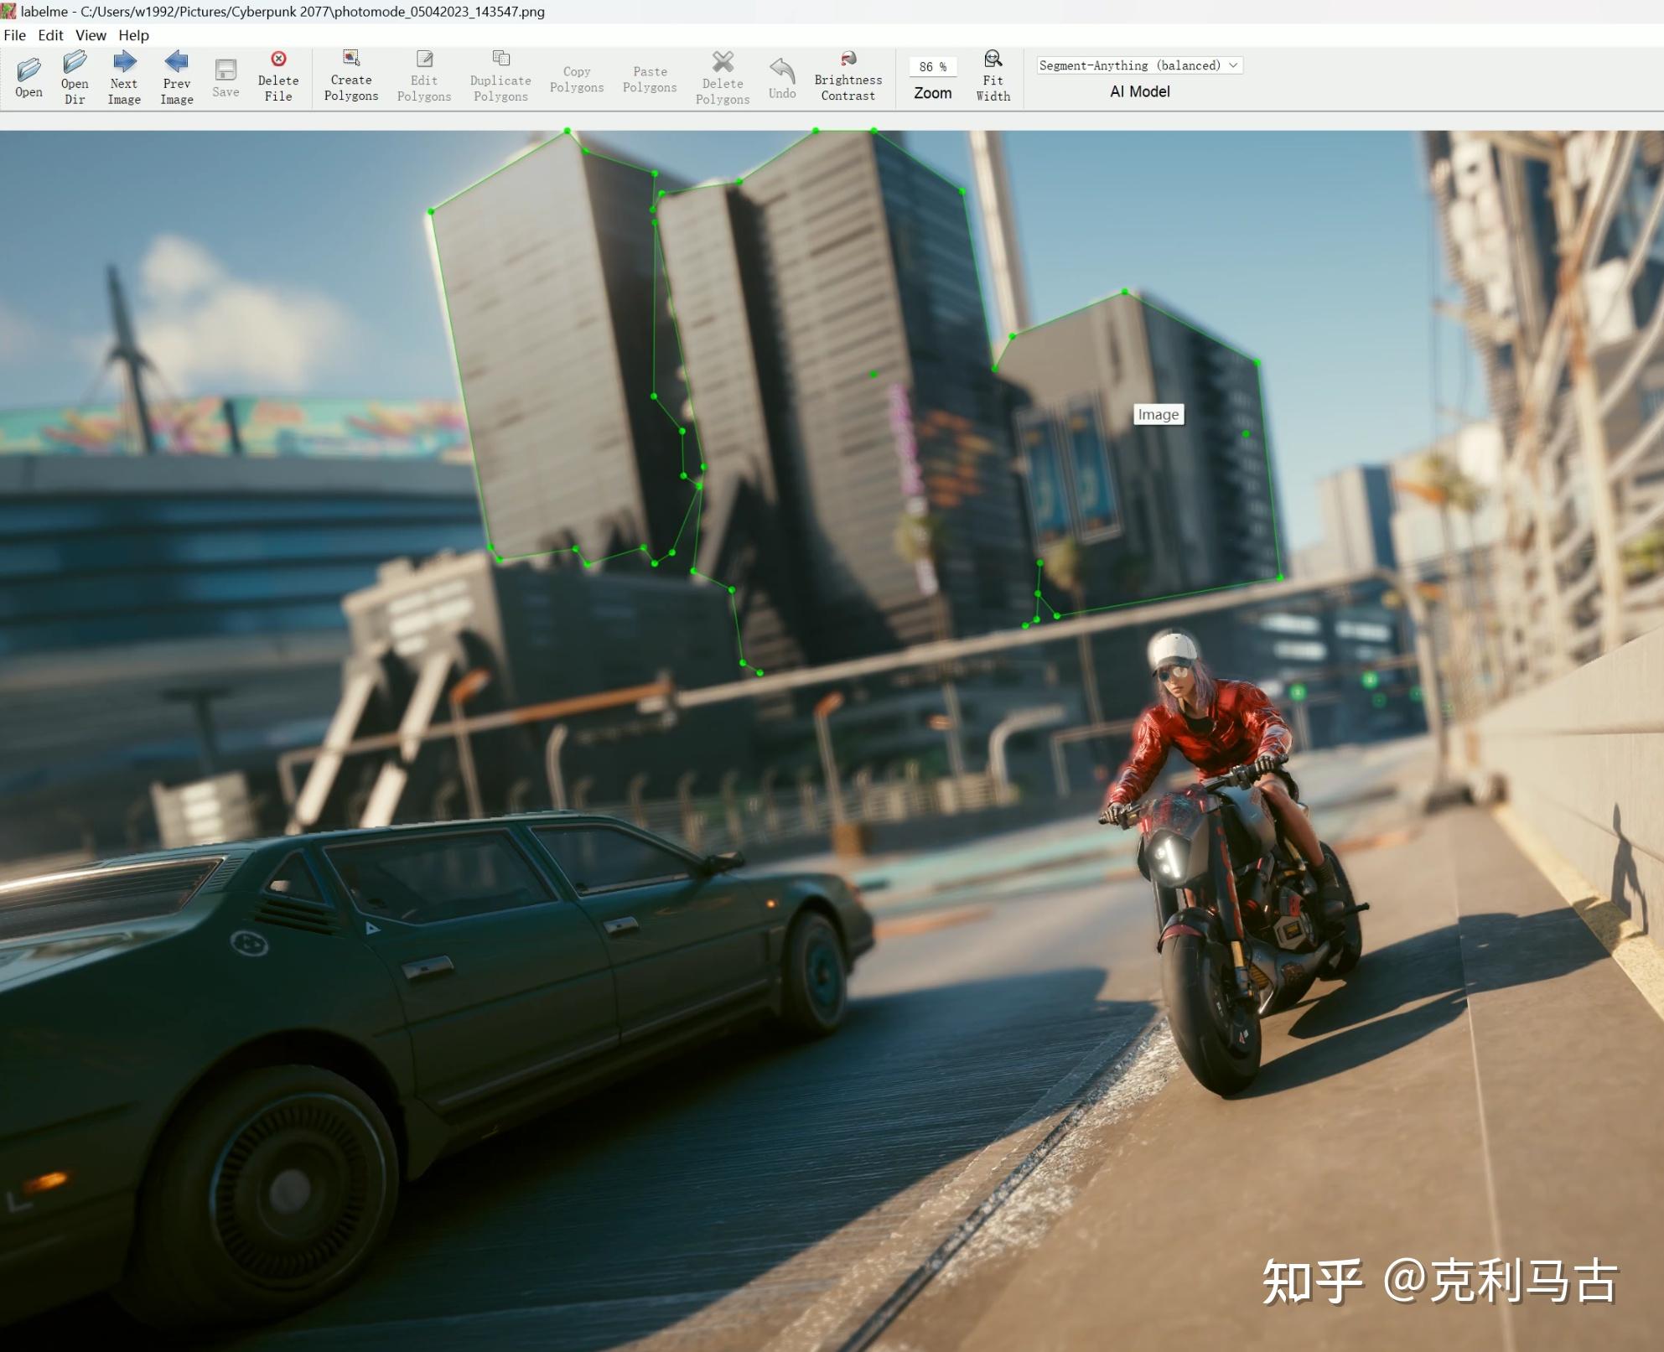Click the Save button
Viewport: 1664px width, 1352px height.
pyautogui.click(x=225, y=70)
